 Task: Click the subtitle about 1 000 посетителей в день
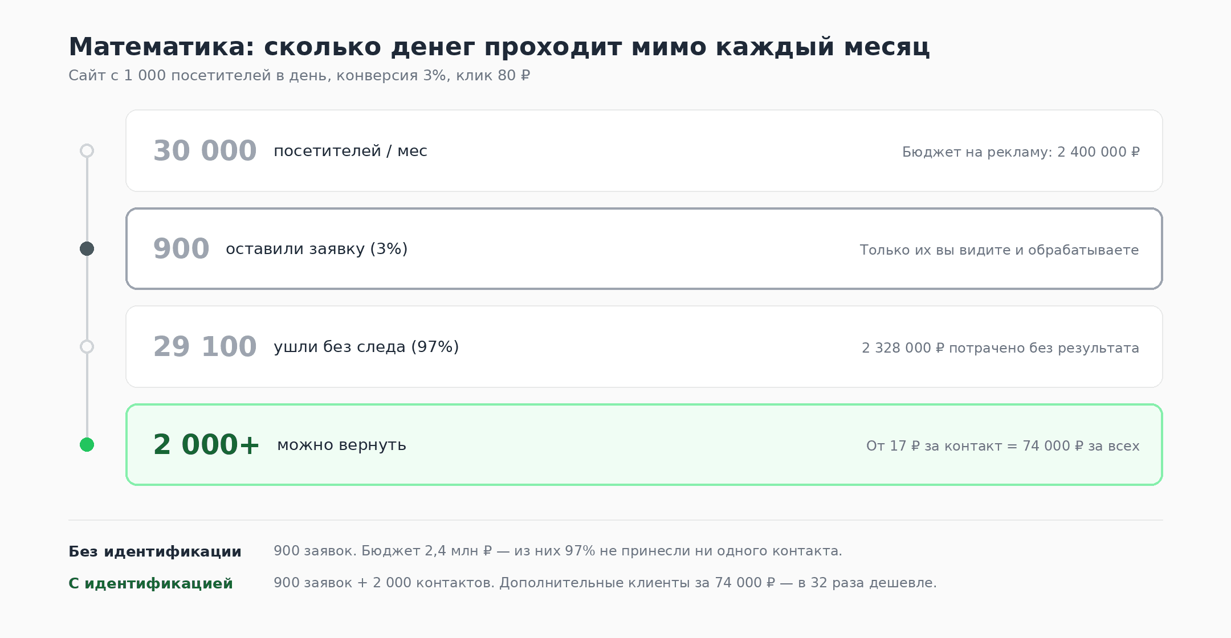(x=299, y=76)
